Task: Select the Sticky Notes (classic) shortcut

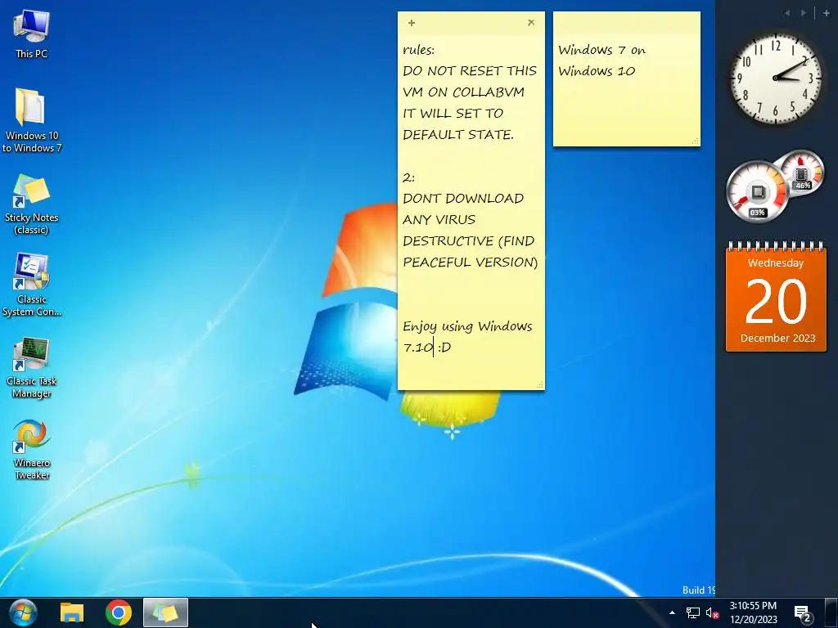Action: click(31, 204)
